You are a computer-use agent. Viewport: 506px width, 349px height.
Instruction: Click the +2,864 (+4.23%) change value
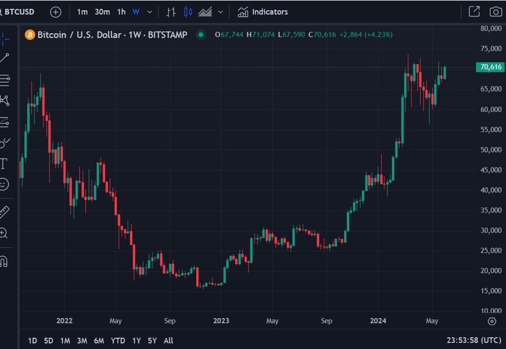click(x=366, y=34)
